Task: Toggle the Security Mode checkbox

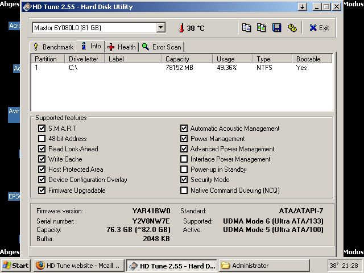Action: point(184,180)
